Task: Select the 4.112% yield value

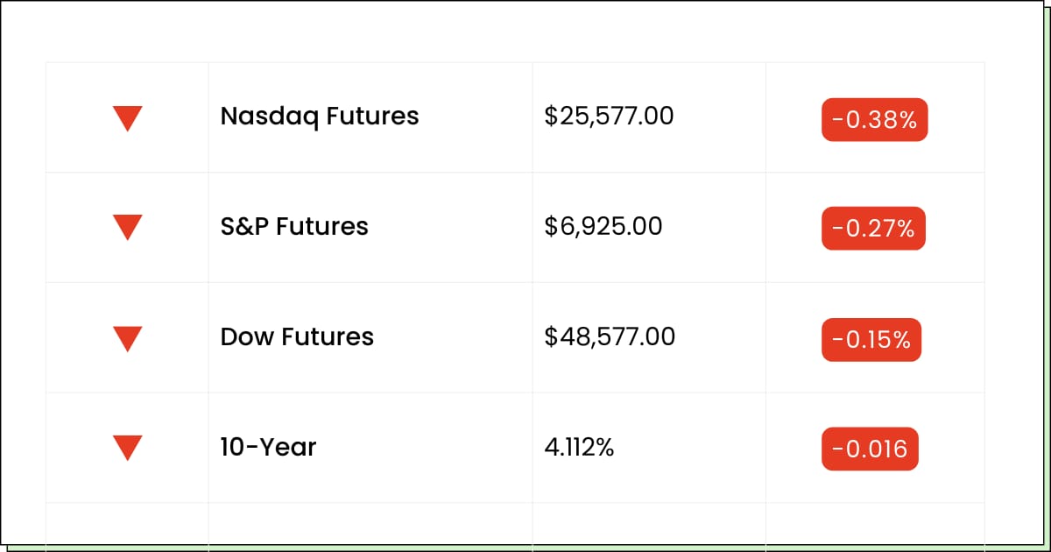Action: pos(579,447)
